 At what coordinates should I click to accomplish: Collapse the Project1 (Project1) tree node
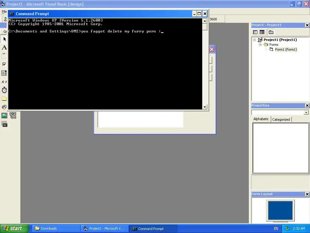(x=254, y=40)
